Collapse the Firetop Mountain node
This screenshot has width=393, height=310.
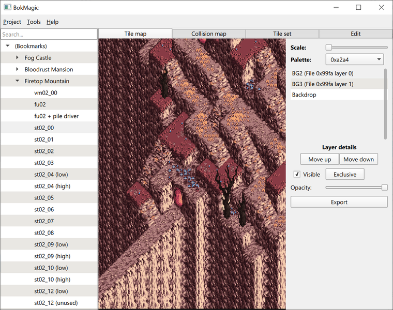click(17, 81)
